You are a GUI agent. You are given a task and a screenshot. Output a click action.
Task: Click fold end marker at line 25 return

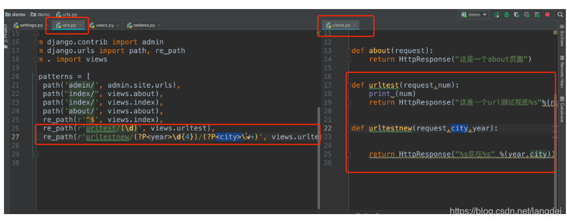click(349, 154)
